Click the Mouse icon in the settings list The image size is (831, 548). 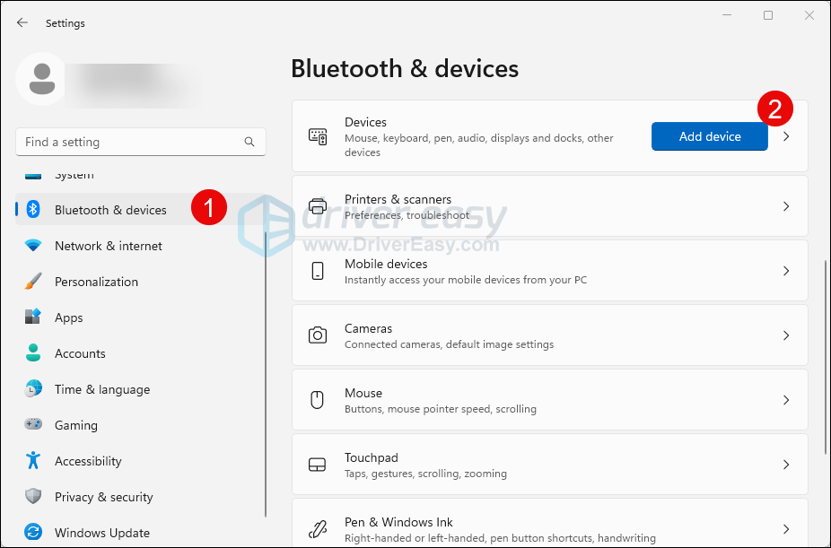tap(318, 399)
